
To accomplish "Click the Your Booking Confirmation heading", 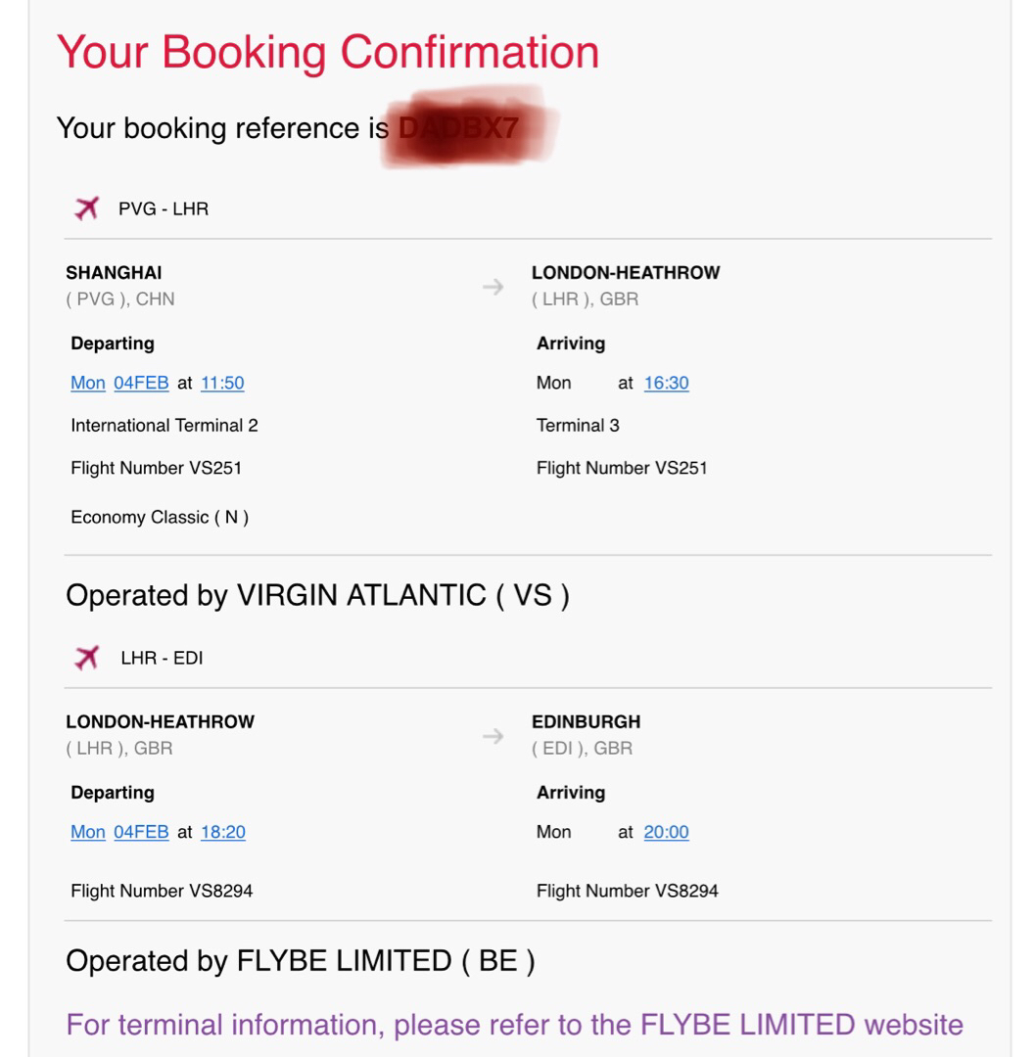I will click(328, 52).
